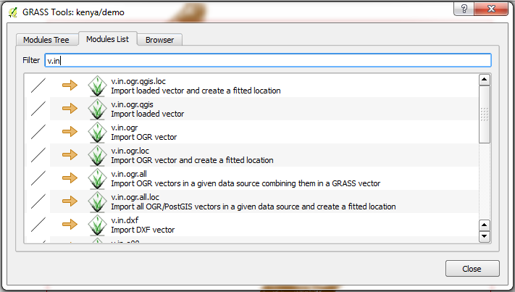
Task: Click the orange arrow in the v.in.ogr.qgis row
Action: tap(70, 109)
